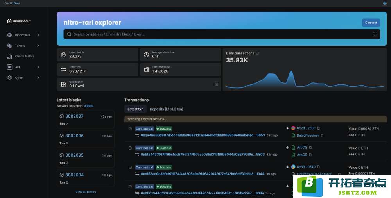Click the Total addresses wallet icon
This screenshot has height=198, width=391.
pos(146,70)
